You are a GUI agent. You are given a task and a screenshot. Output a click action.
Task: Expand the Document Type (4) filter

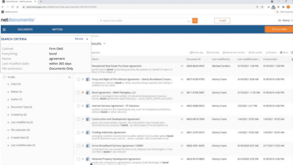click(x=21, y=107)
